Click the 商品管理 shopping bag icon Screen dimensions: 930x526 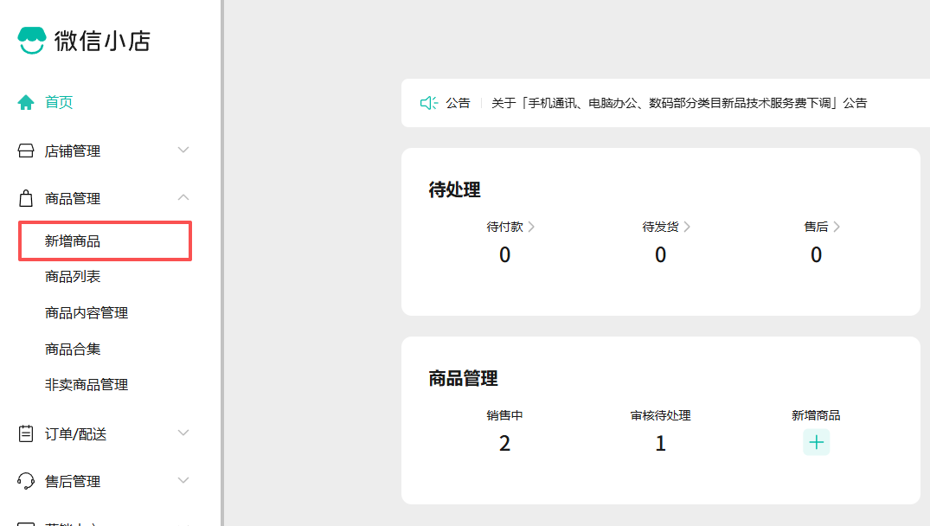point(25,197)
